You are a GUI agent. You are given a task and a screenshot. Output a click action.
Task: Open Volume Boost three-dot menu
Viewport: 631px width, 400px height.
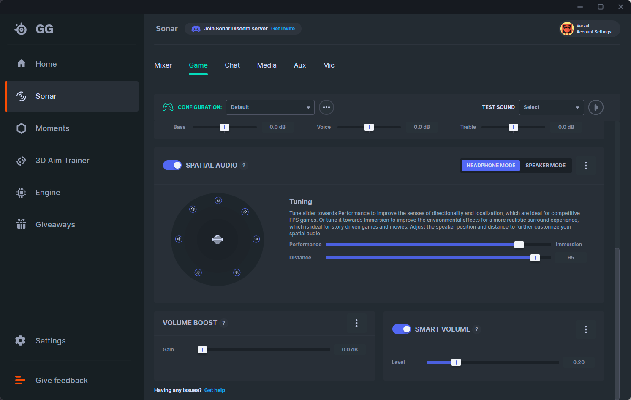[x=356, y=323]
